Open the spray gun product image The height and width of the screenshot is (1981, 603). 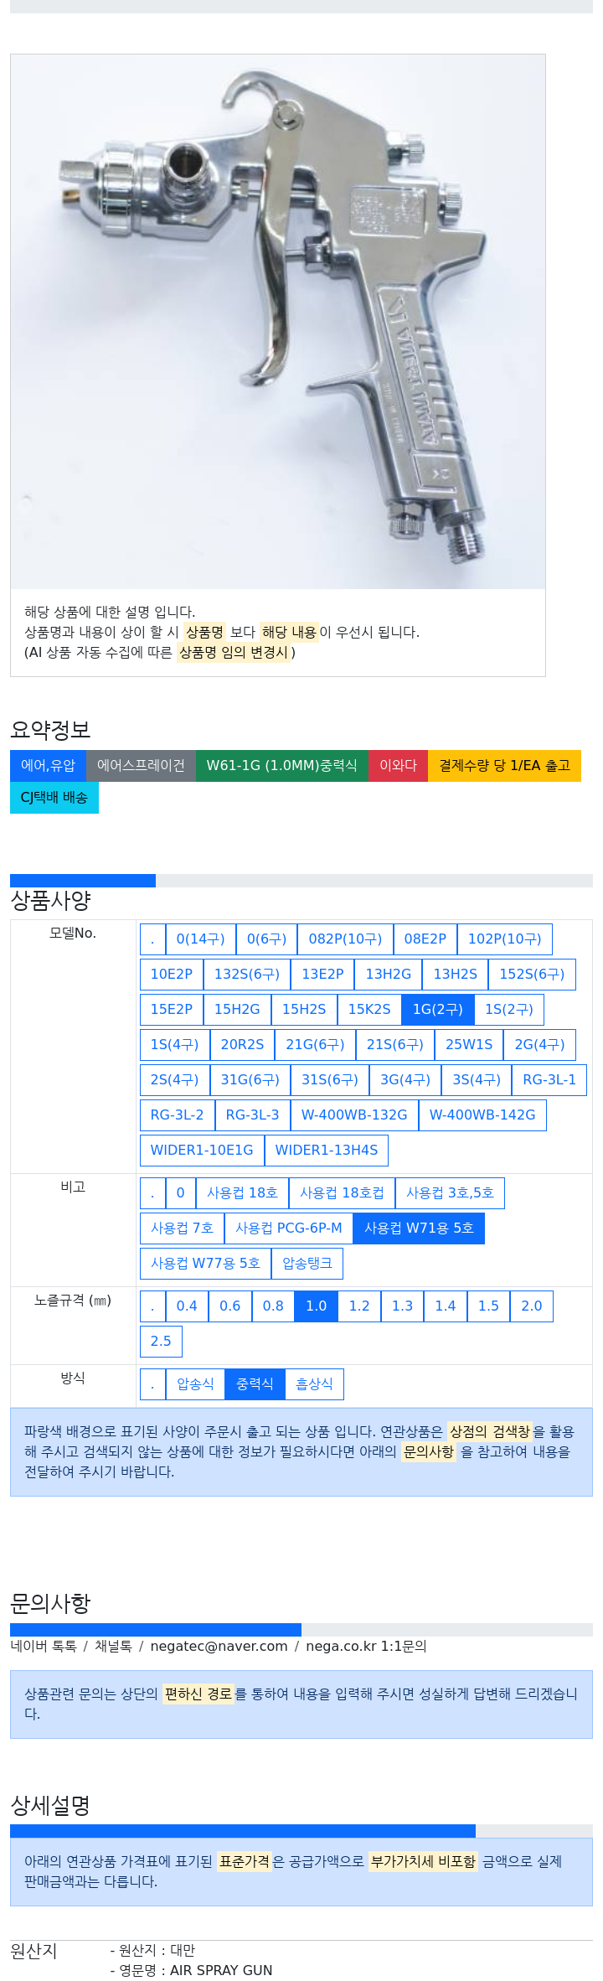[x=277, y=322]
